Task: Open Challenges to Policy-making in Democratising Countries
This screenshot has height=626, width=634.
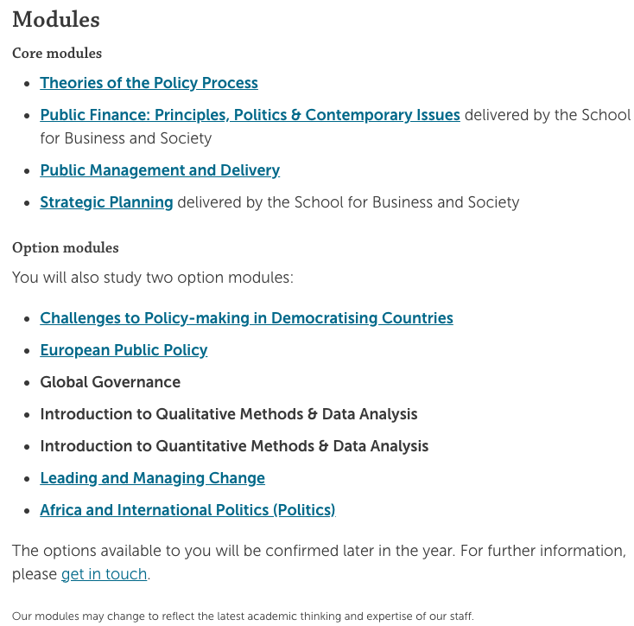Action: pyautogui.click(x=246, y=318)
